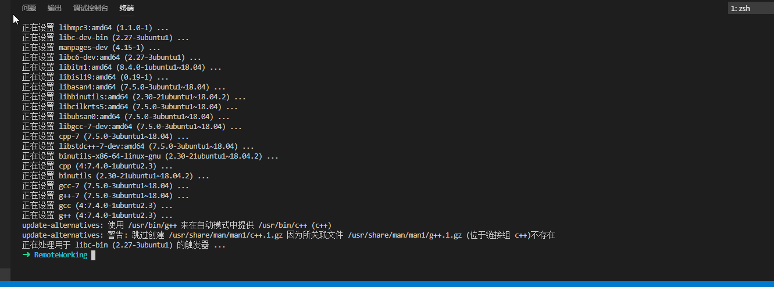Switch to the 问题 (Problems) tab
Screen dimensions: 774x287
point(28,8)
